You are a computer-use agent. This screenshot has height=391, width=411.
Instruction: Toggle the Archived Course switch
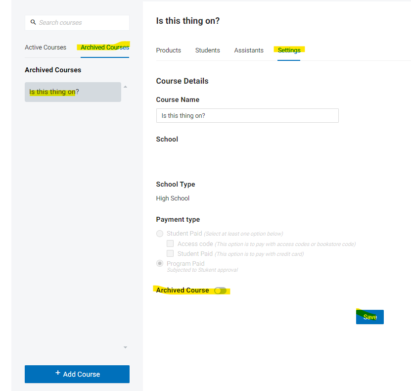coord(220,291)
